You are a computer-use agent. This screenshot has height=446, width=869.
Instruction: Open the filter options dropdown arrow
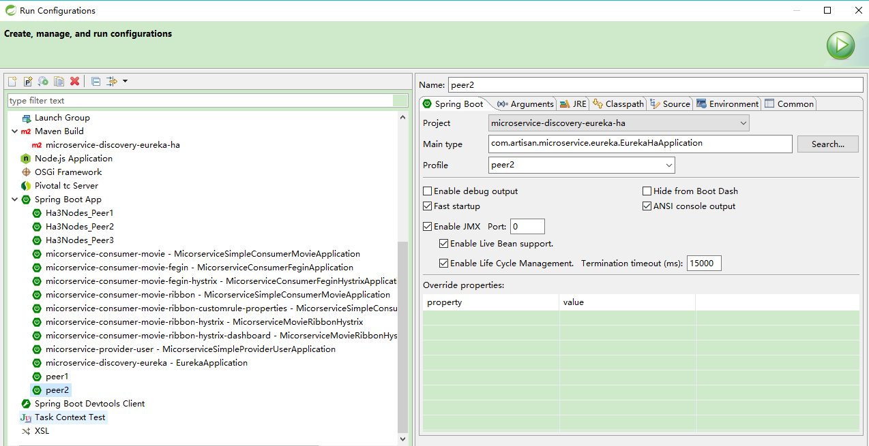(x=125, y=81)
